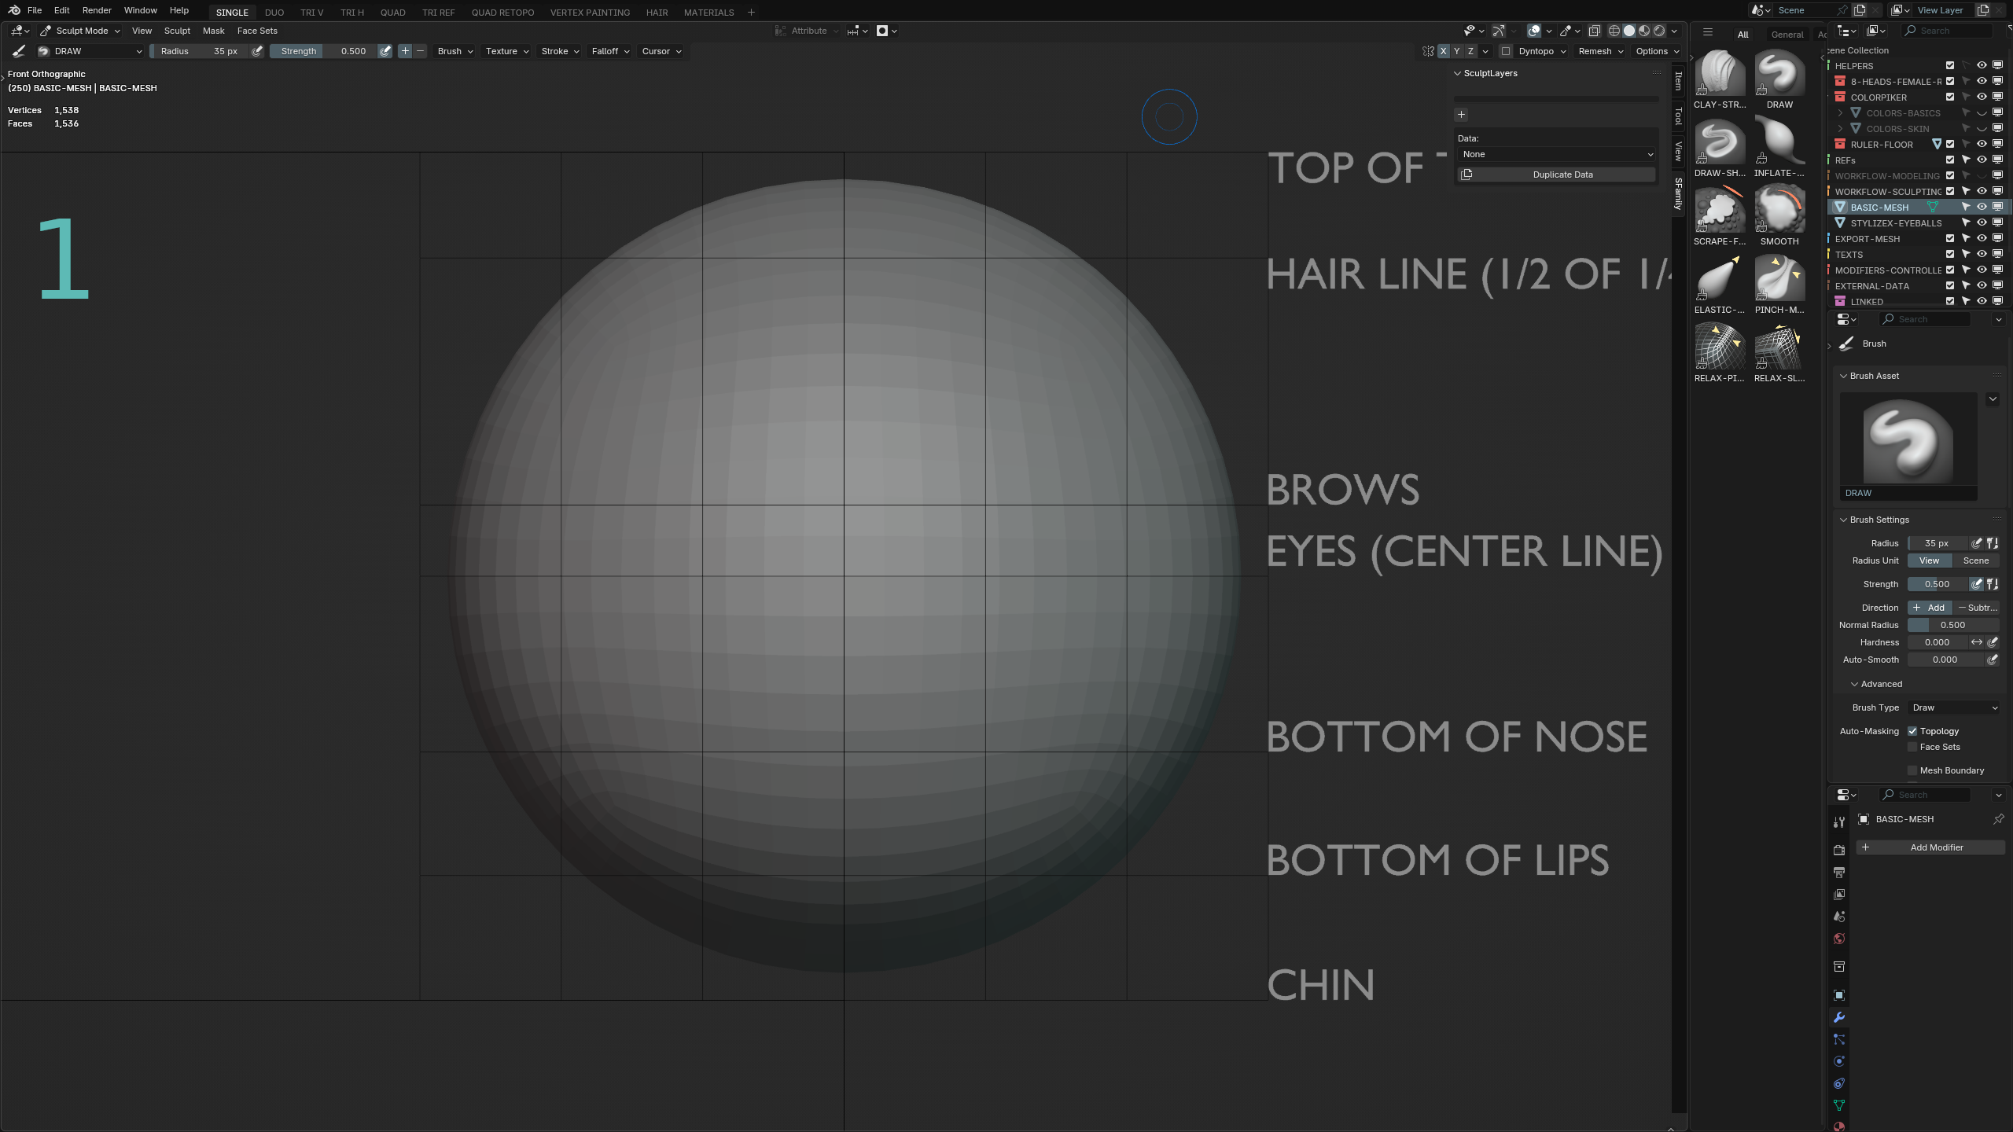Open the Output properties tab icon
The height and width of the screenshot is (1132, 2013).
pyautogui.click(x=1839, y=873)
